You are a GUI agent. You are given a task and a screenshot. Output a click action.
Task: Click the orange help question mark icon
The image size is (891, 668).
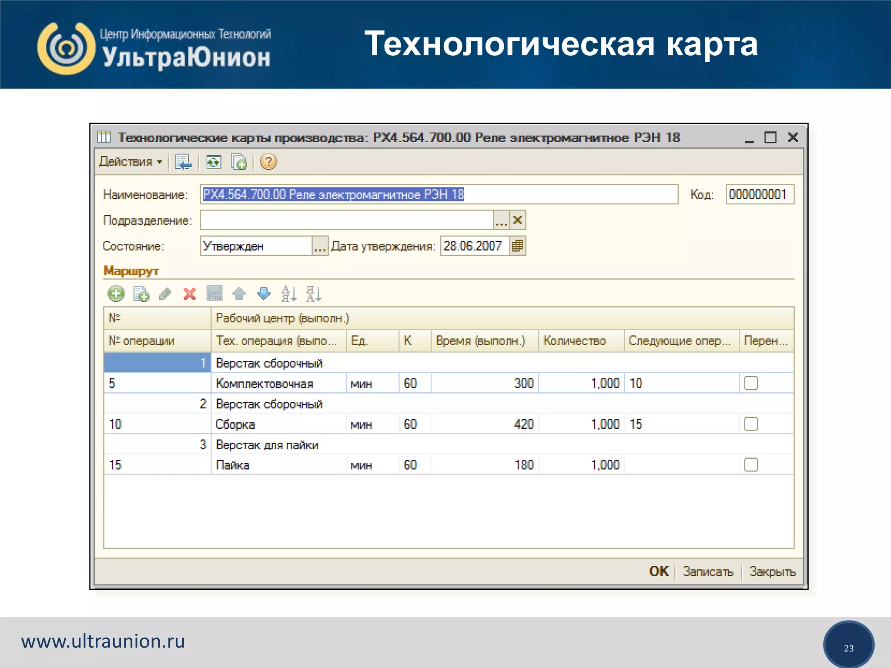click(268, 162)
